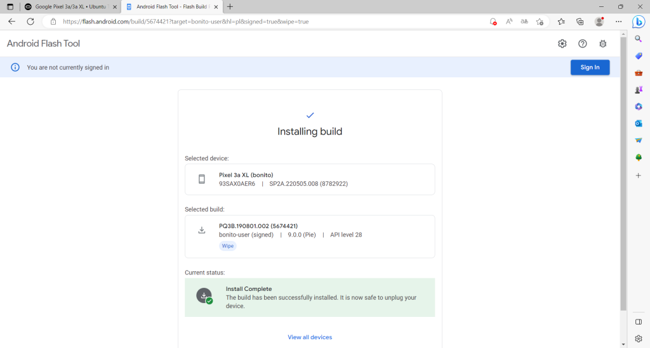Click the Sign In button
This screenshot has height=348, width=650.
[x=590, y=67]
